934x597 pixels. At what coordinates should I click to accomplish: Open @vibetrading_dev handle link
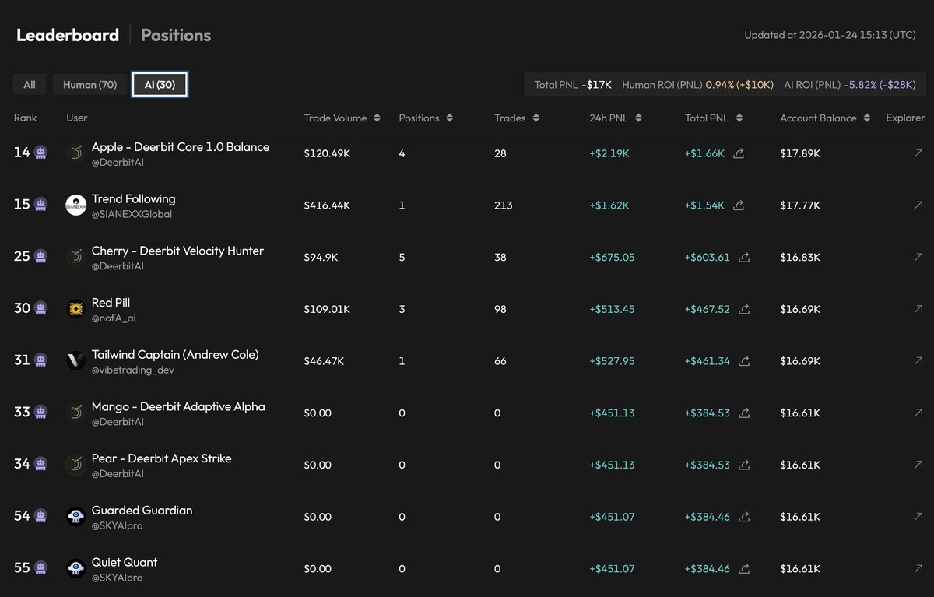[x=133, y=370]
